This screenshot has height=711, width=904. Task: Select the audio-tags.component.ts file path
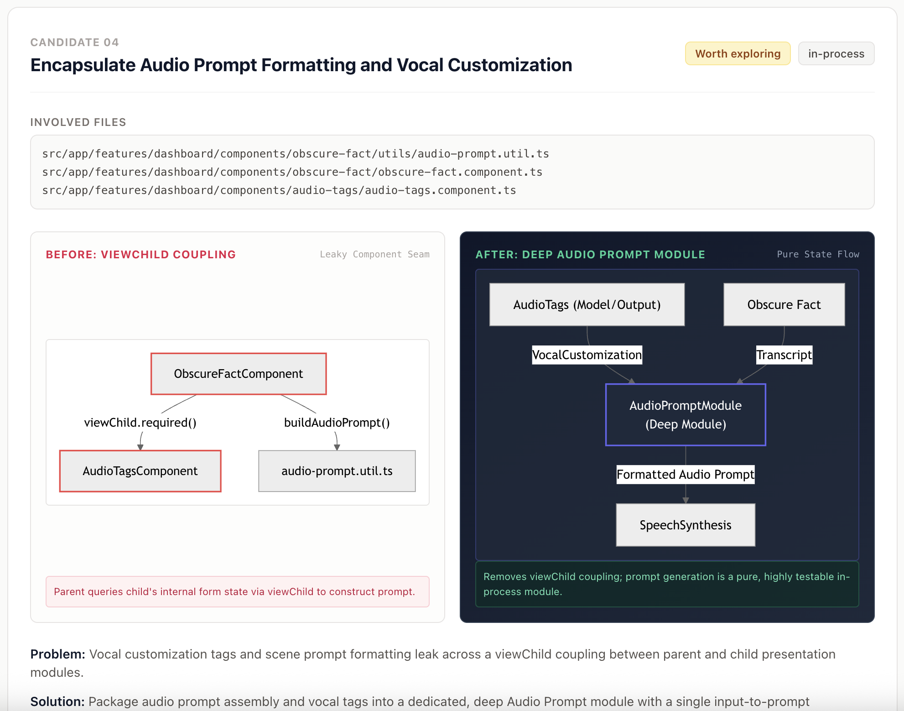tap(279, 190)
